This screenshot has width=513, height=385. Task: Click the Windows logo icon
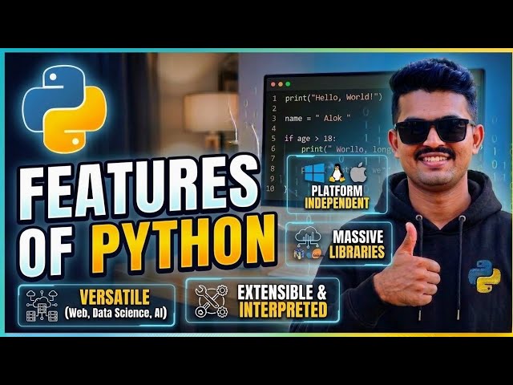pyautogui.click(x=314, y=173)
